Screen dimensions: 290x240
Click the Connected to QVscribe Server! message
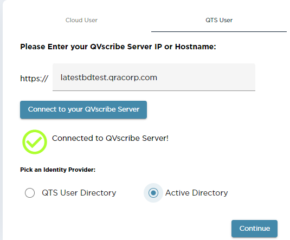[x=110, y=138]
